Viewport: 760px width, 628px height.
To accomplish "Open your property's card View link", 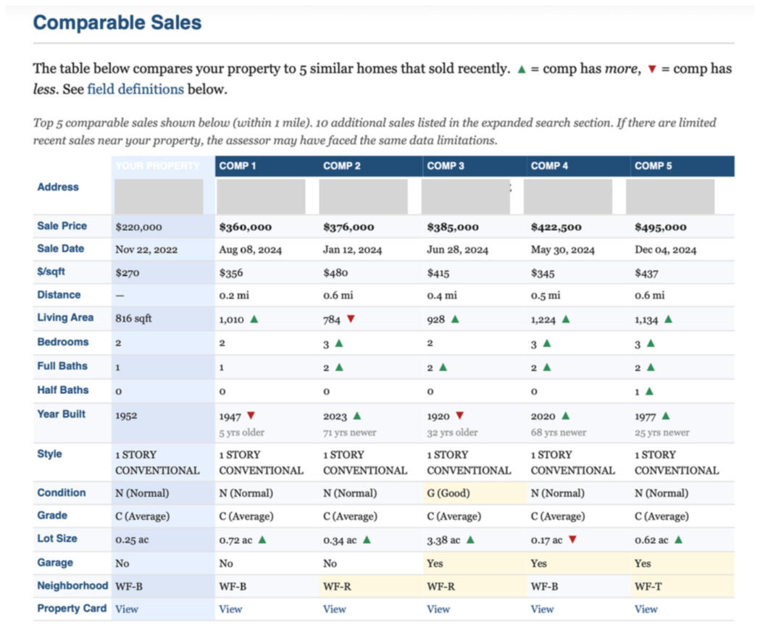I will [x=127, y=609].
